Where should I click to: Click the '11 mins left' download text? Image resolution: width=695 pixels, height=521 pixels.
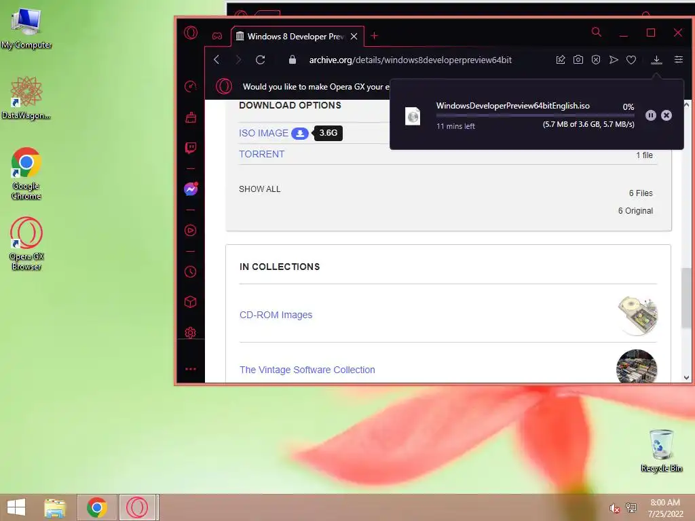point(455,126)
